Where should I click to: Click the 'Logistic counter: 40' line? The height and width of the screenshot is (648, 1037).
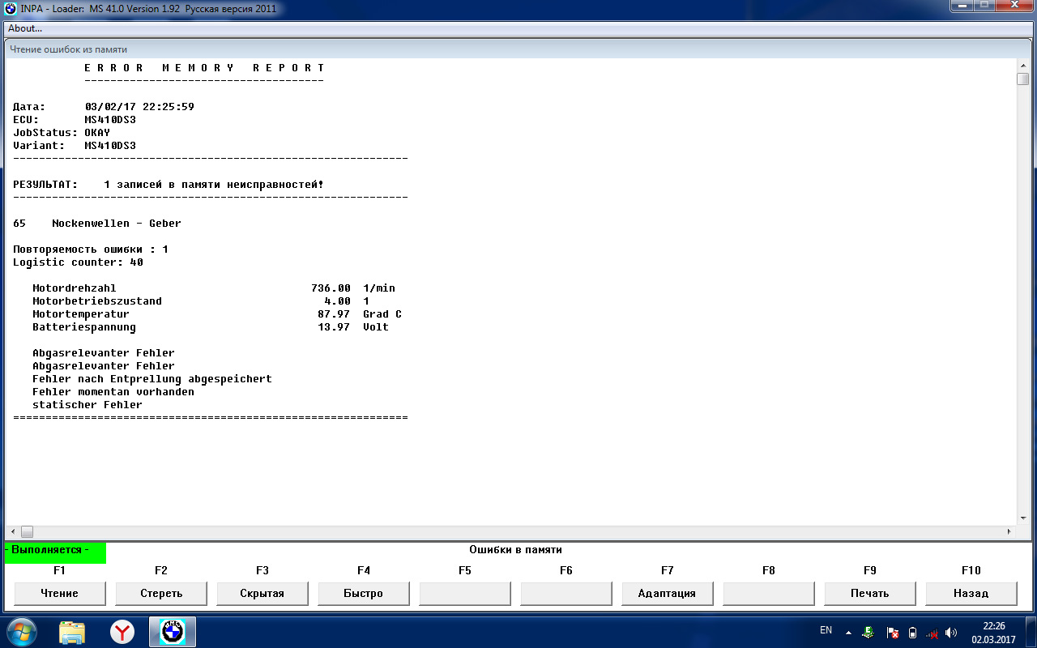coord(78,262)
